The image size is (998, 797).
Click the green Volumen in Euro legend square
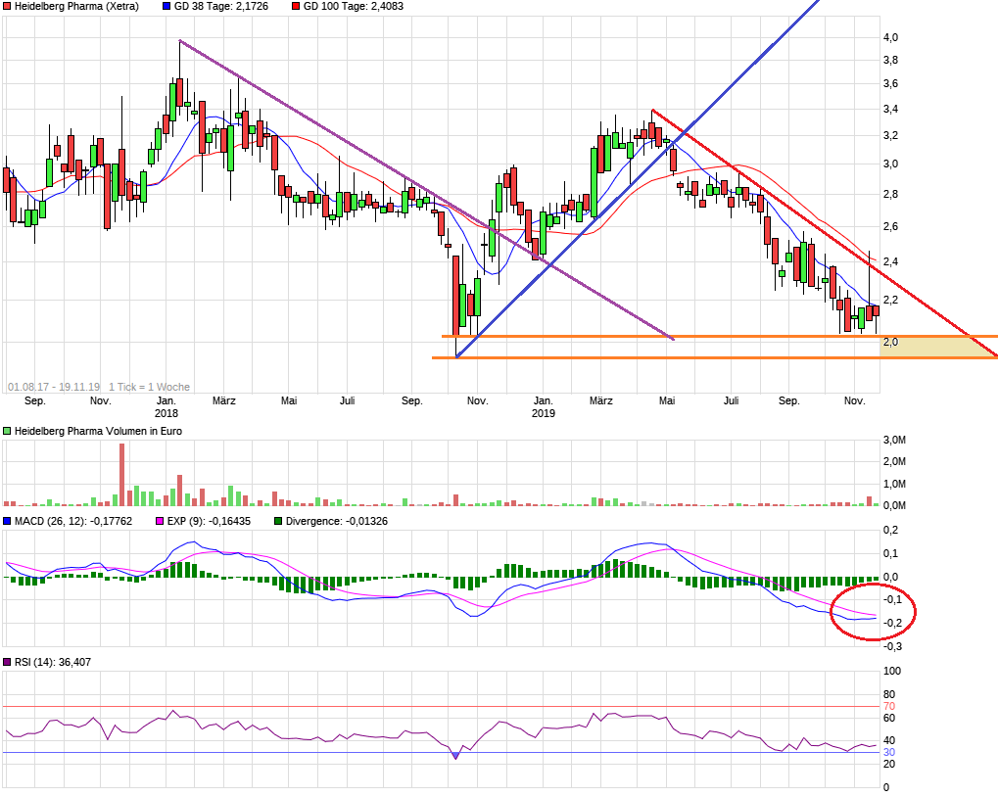(7, 431)
